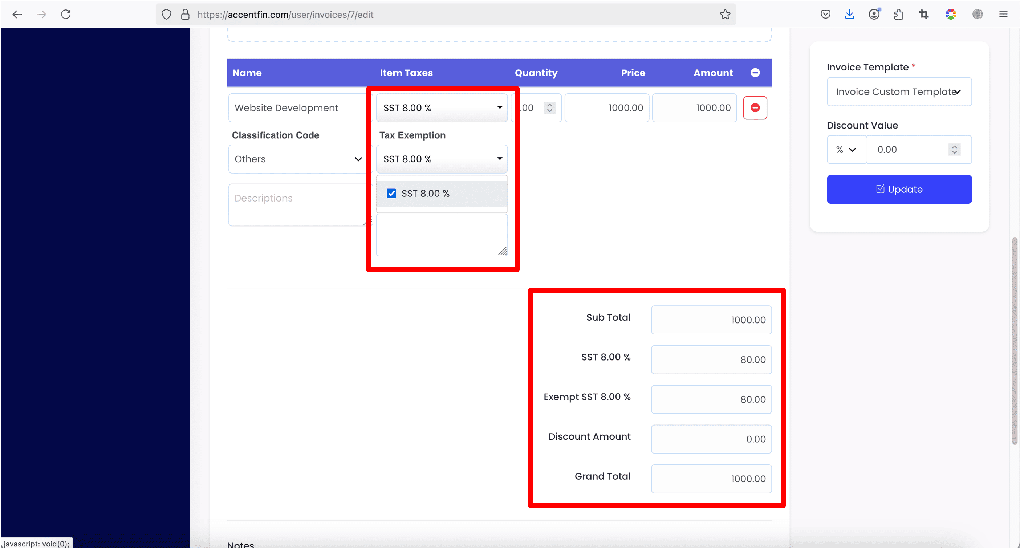This screenshot has width=1020, height=549.
Task: Open the browser extensions puzzle icon
Action: tap(898, 15)
